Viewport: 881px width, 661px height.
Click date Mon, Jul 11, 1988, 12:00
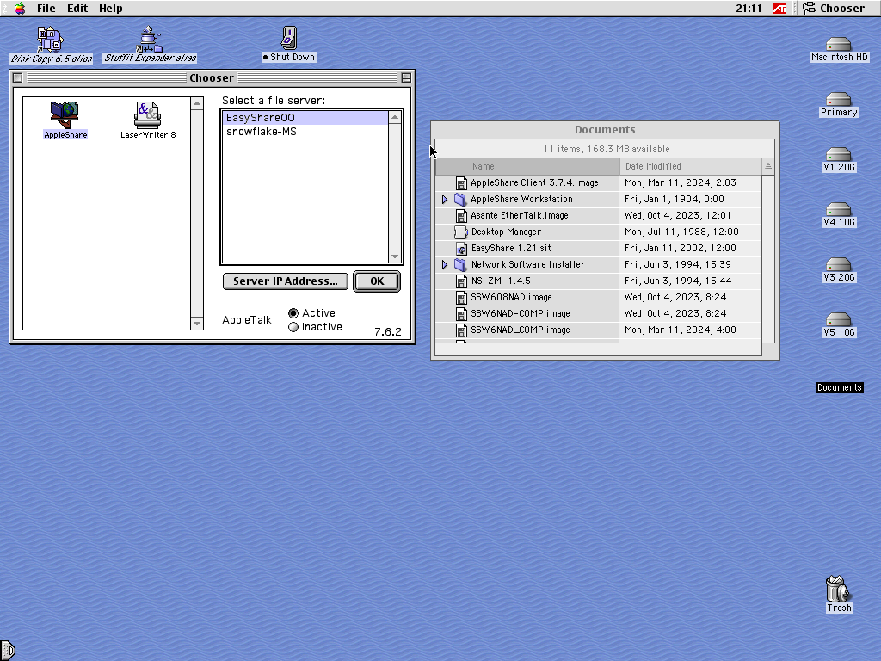click(681, 232)
